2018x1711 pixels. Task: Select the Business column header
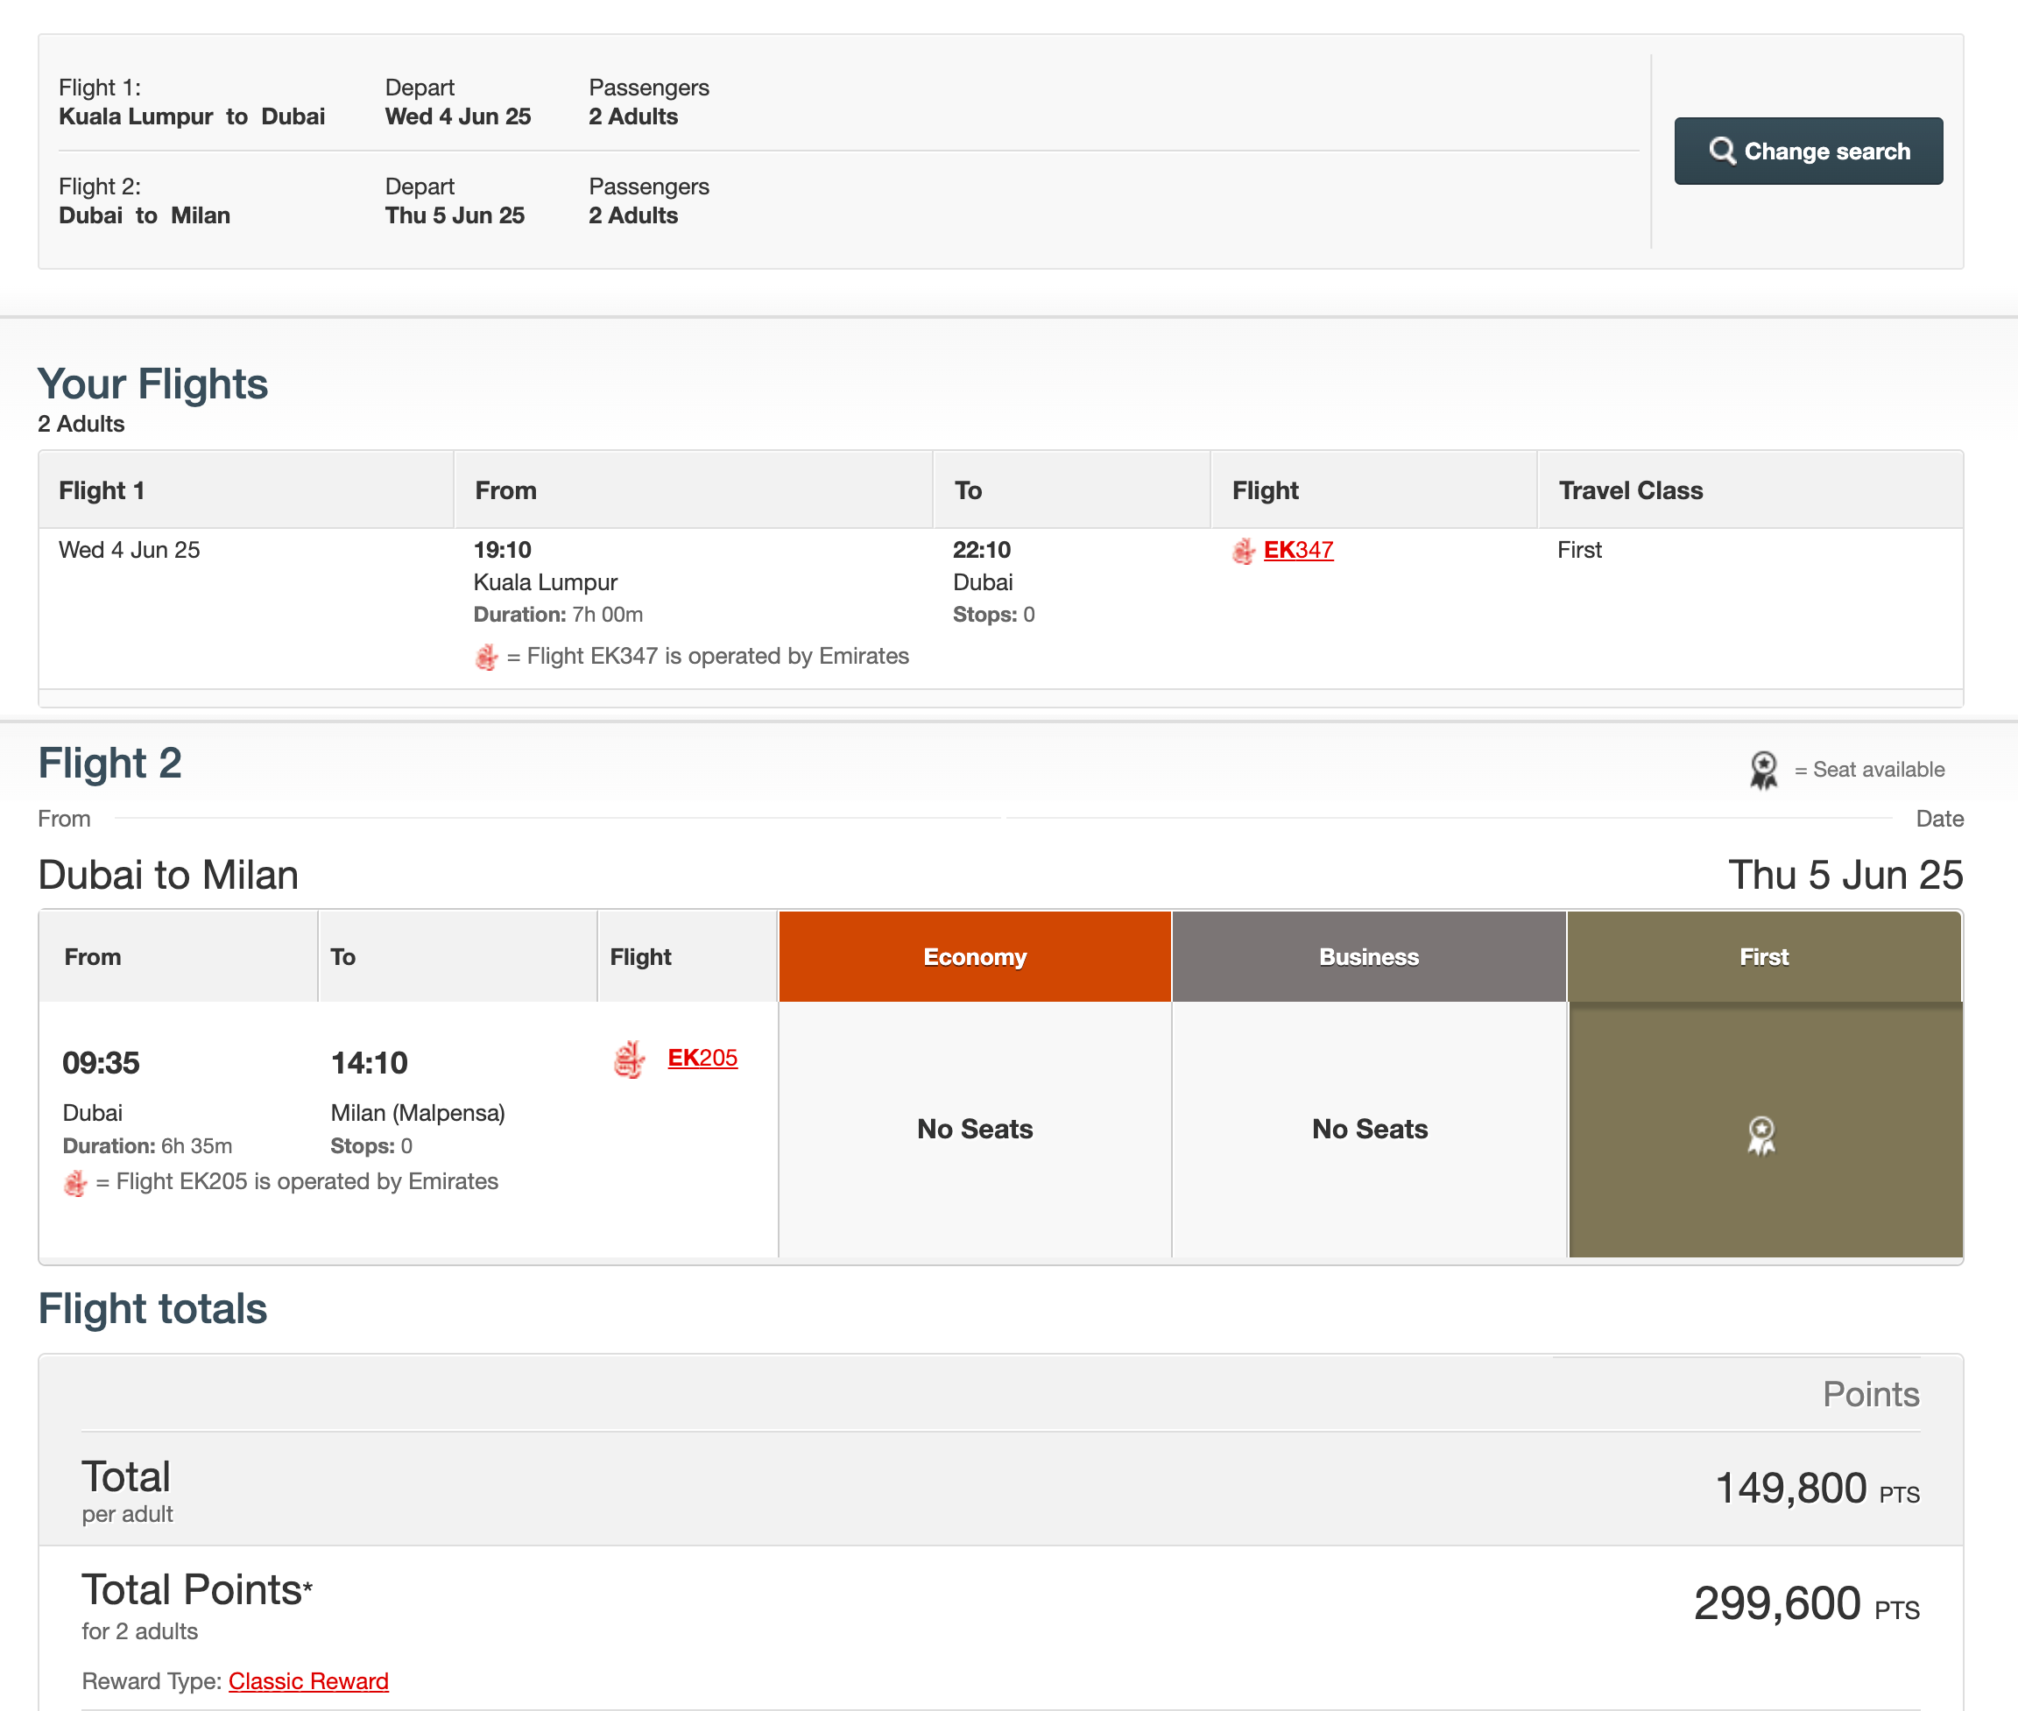(x=1369, y=956)
